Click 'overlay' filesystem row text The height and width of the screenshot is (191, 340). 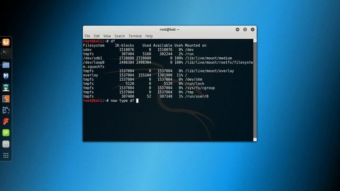click(90, 75)
